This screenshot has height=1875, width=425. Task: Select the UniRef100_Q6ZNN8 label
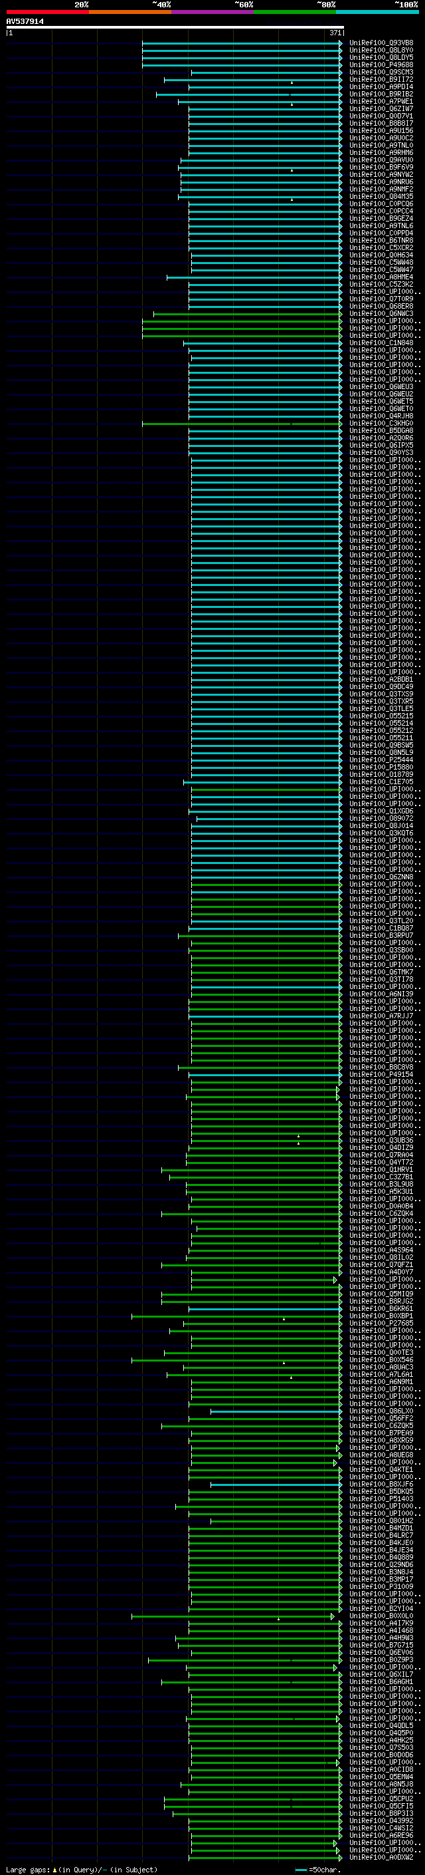(381, 877)
